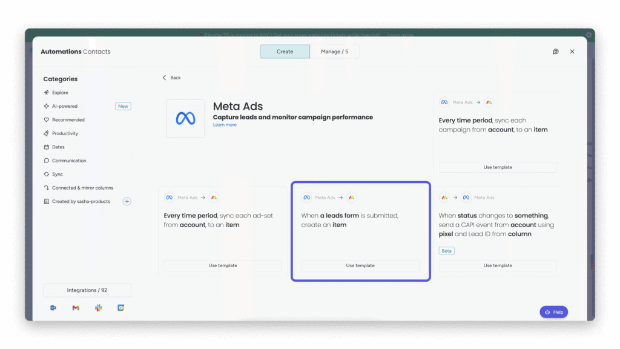Click monday icon on ad-set sync card
This screenshot has width=620, height=349.
[214, 198]
